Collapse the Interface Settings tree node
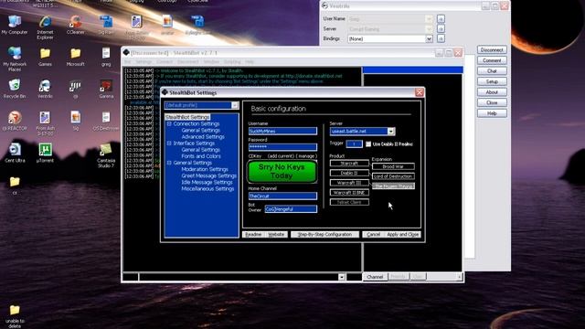 tap(169, 143)
